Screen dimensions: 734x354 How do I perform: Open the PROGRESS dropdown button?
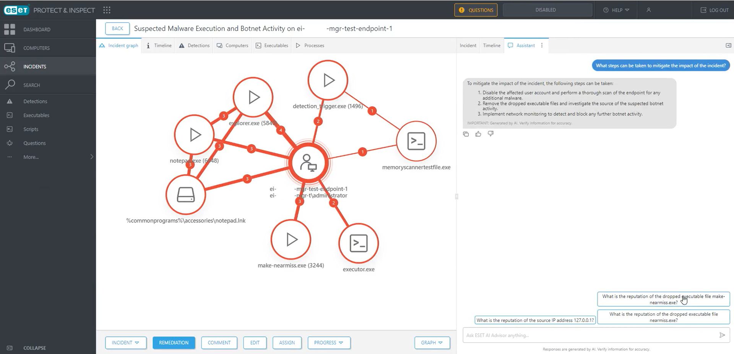(x=329, y=343)
